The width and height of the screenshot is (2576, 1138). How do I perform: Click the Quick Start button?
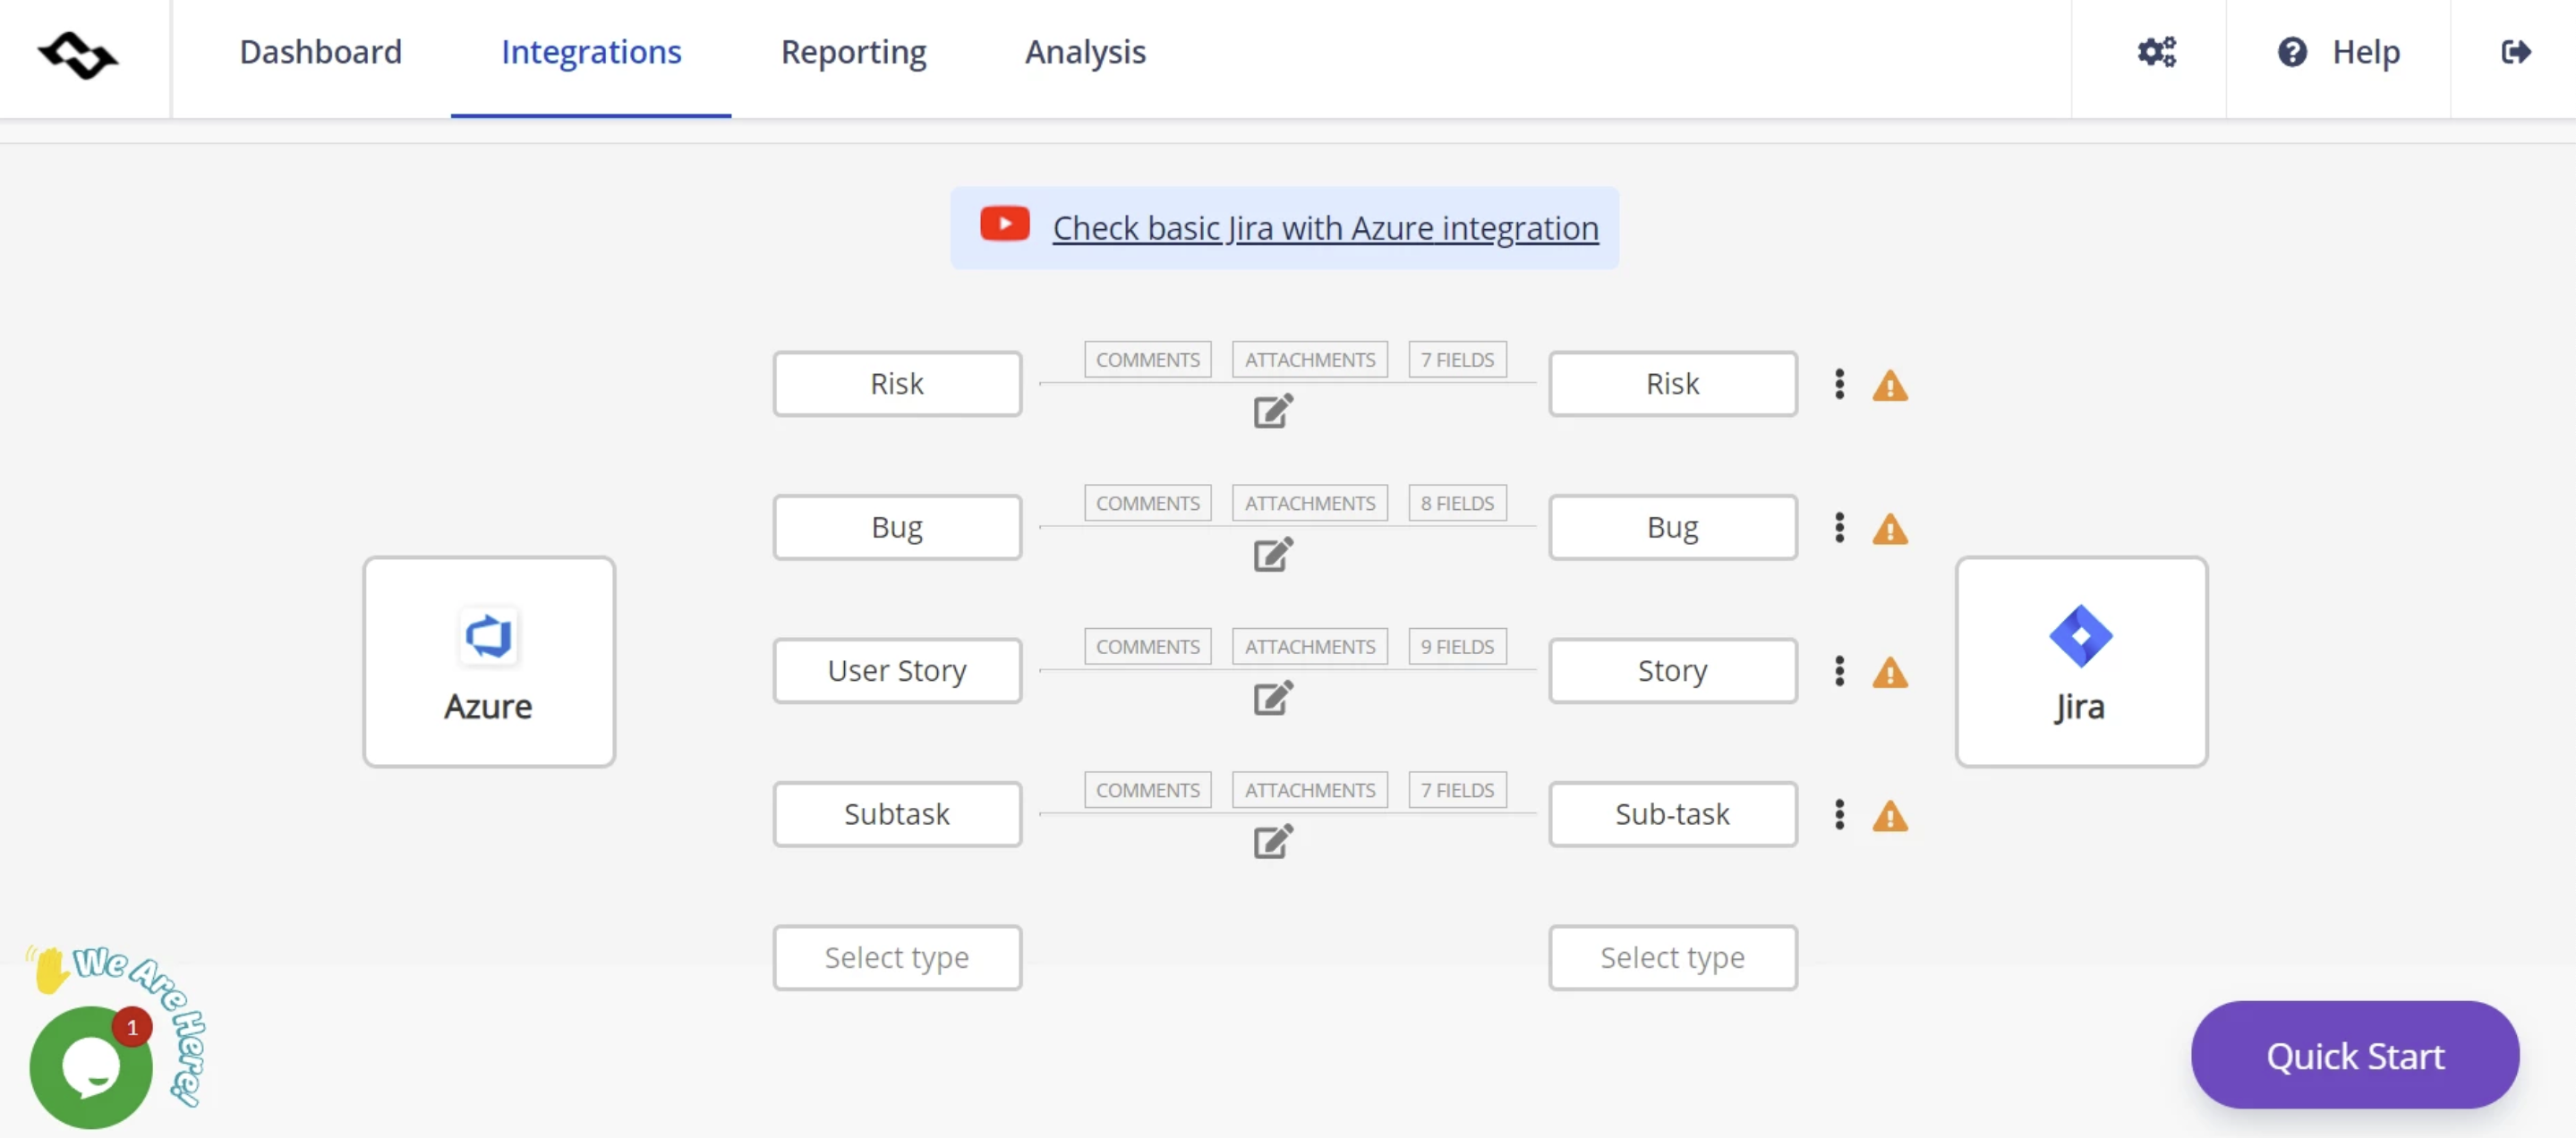[x=2355, y=1055]
